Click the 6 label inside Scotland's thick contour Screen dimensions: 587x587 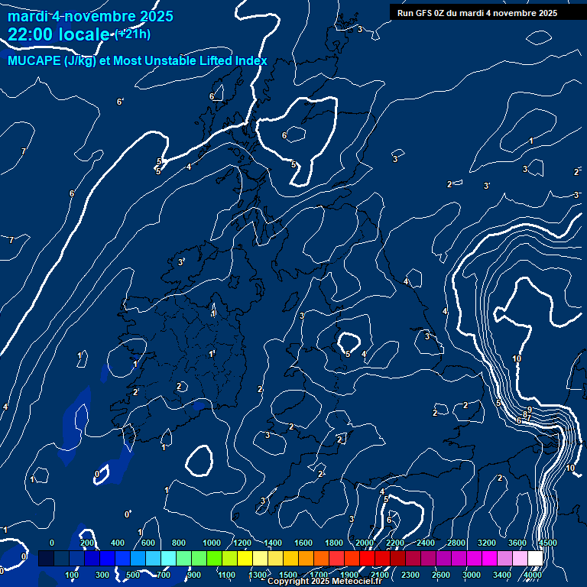284,135
